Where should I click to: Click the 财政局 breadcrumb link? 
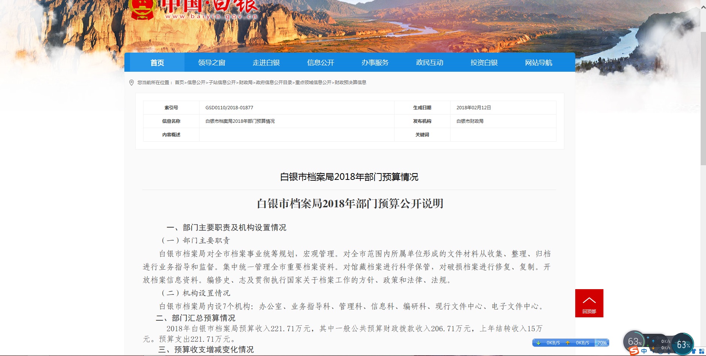pos(246,83)
